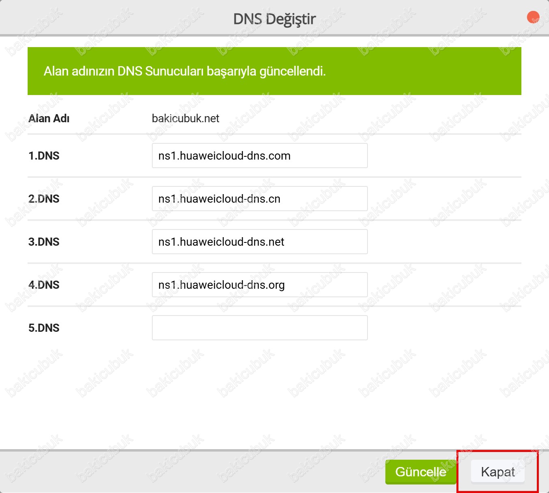Click "DNS Sunucuları" in the banner text
The height and width of the screenshot is (493, 549).
[x=160, y=71]
